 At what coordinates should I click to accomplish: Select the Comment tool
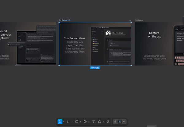100,122
